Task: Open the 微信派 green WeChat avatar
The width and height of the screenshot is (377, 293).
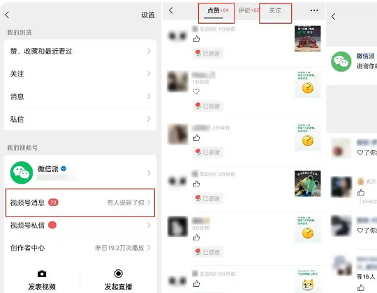Action: point(22,173)
